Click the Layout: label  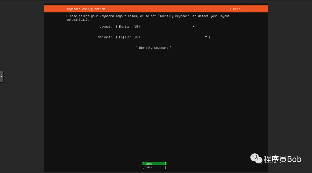(106, 27)
